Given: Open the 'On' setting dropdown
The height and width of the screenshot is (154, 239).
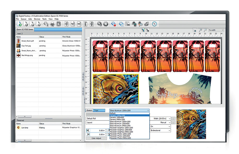Looking at the screenshot, I should pyautogui.click(x=160, y=126).
